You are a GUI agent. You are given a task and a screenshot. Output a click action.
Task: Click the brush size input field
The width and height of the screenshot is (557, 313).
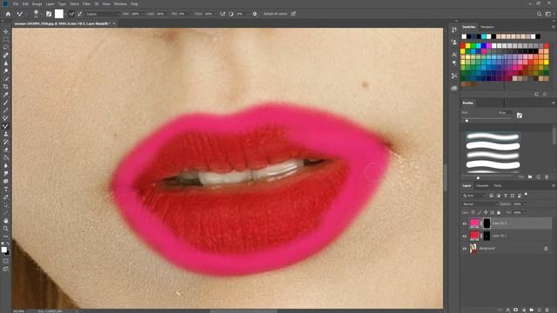(x=504, y=113)
